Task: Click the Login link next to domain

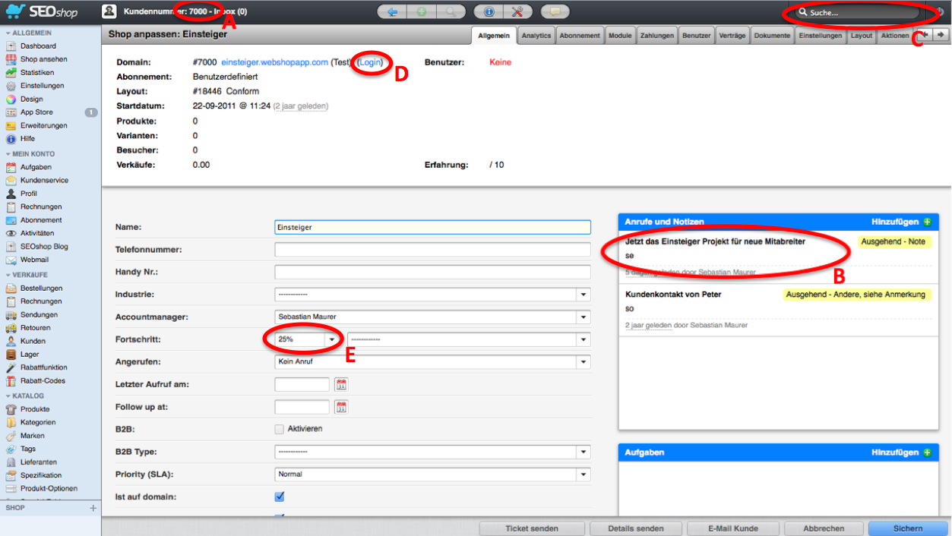Action: click(370, 62)
